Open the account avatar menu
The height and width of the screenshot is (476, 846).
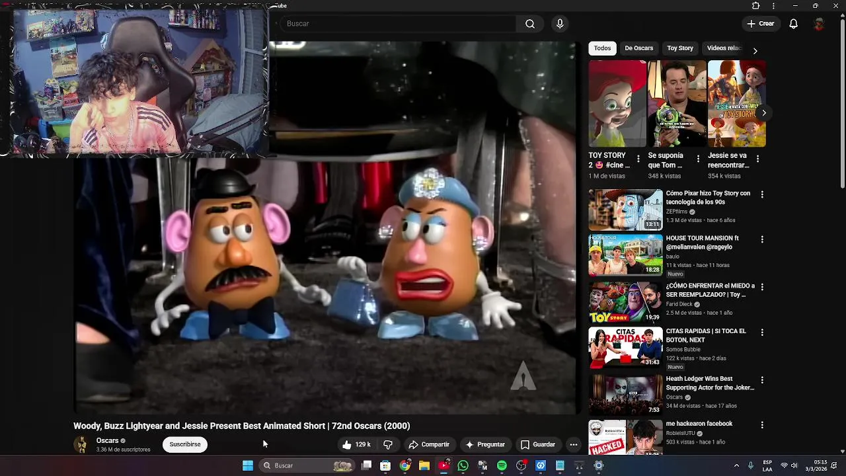[x=819, y=24]
